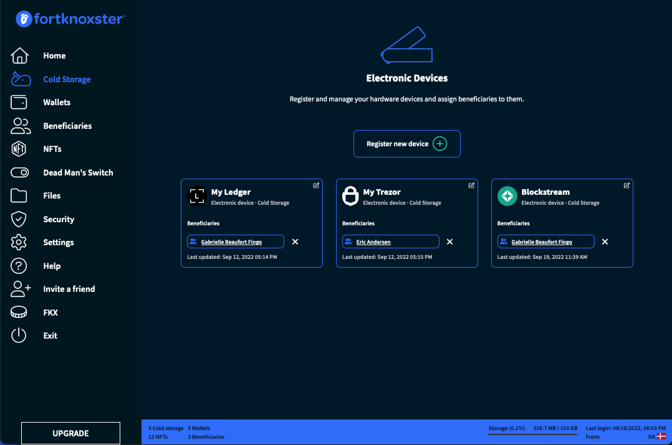Click 5 Wallets status entry

(x=199, y=428)
